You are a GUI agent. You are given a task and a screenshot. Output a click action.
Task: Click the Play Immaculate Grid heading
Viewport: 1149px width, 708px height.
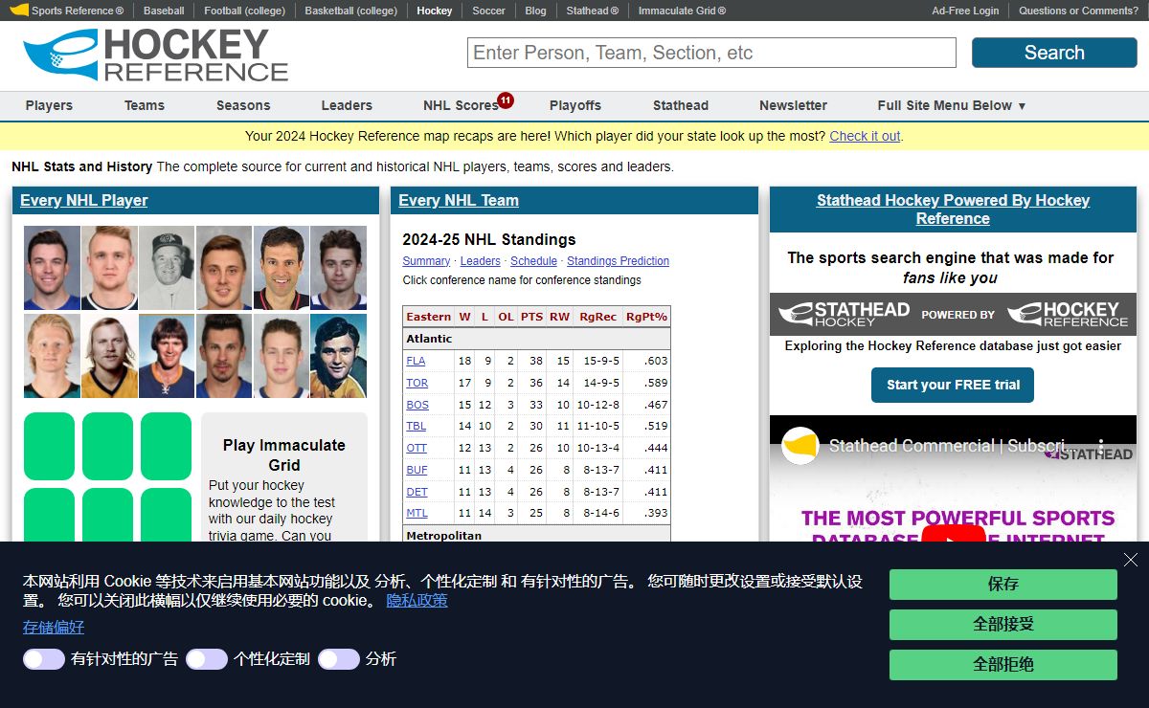coord(283,455)
